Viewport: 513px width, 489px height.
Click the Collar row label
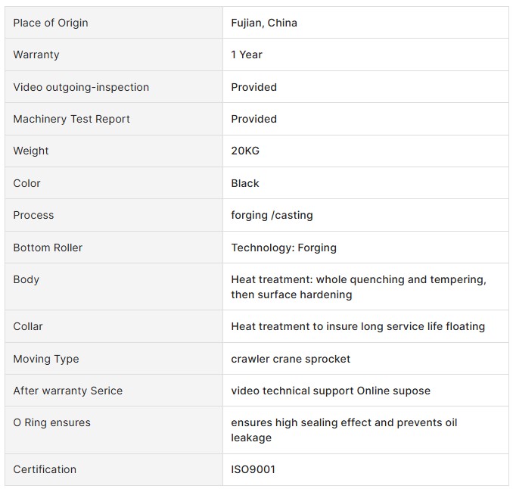point(28,326)
